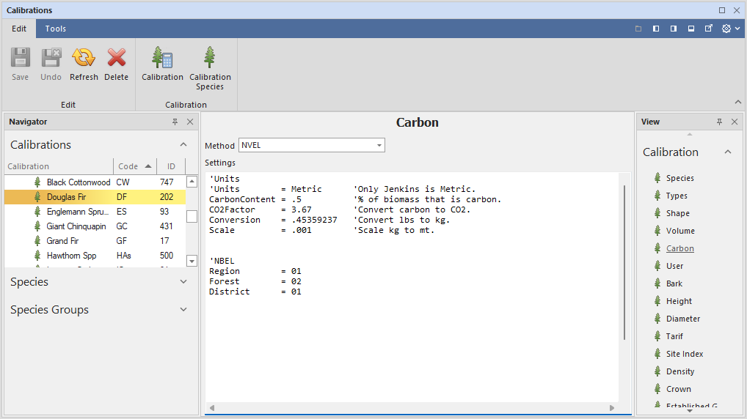Click the tree icon next to Density

[x=657, y=371]
